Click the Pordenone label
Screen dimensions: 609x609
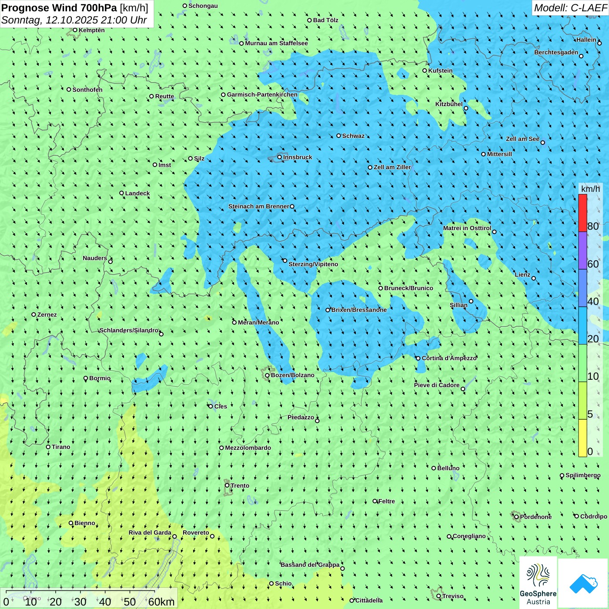[536, 517]
